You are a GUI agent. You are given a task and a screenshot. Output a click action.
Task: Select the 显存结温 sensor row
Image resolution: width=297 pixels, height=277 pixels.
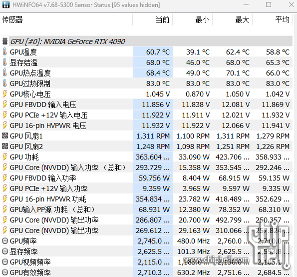coord(147,62)
